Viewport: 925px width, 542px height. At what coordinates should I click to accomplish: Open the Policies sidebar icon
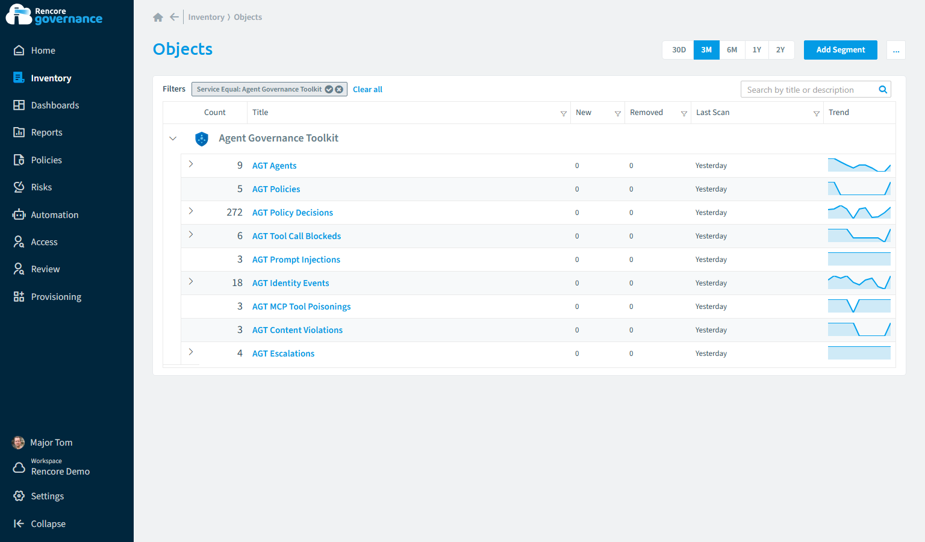(19, 160)
